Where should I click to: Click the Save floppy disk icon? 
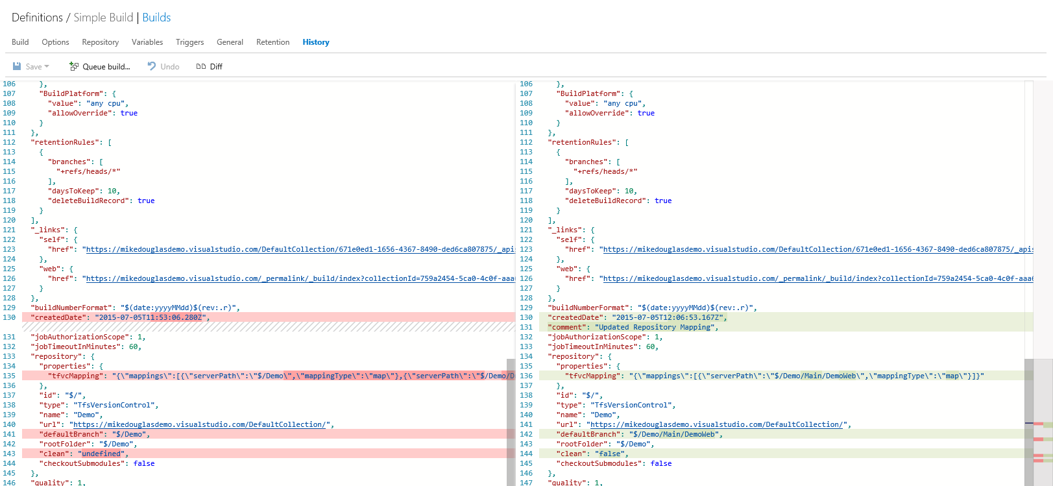pos(17,66)
